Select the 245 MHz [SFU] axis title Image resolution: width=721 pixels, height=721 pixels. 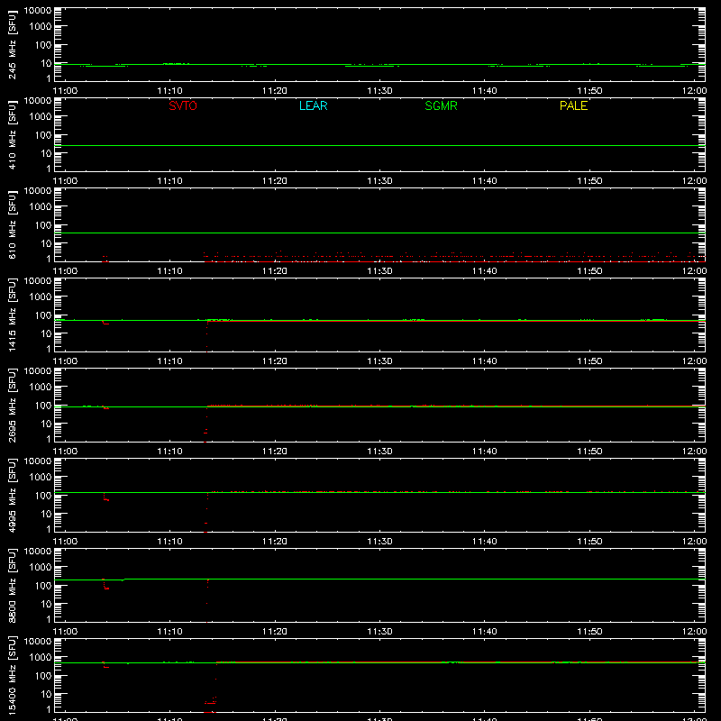point(12,44)
